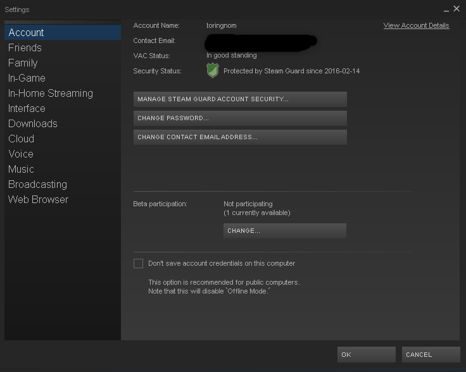Open Manage Steam Guard Account Security
The width and height of the screenshot is (466, 372).
coord(240,99)
